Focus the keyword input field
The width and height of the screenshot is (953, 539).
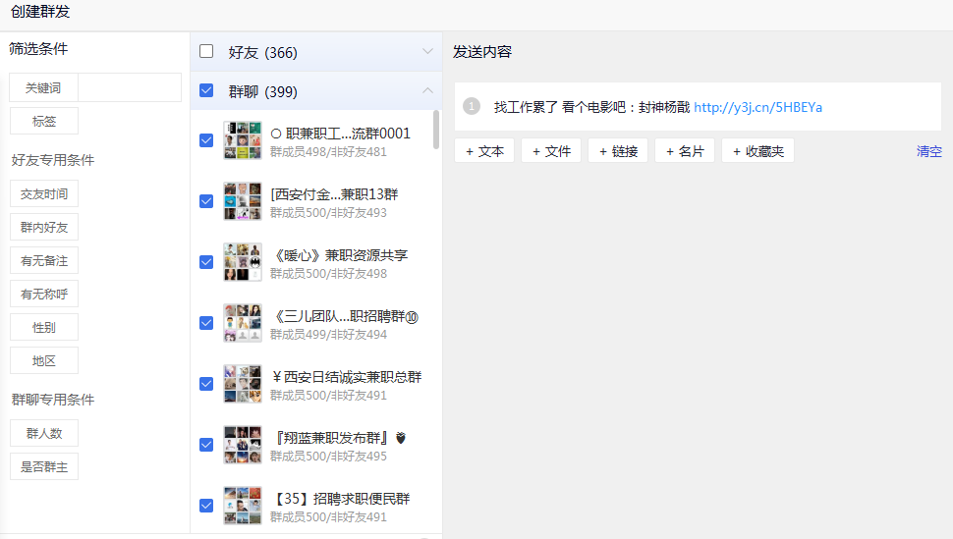[130, 87]
